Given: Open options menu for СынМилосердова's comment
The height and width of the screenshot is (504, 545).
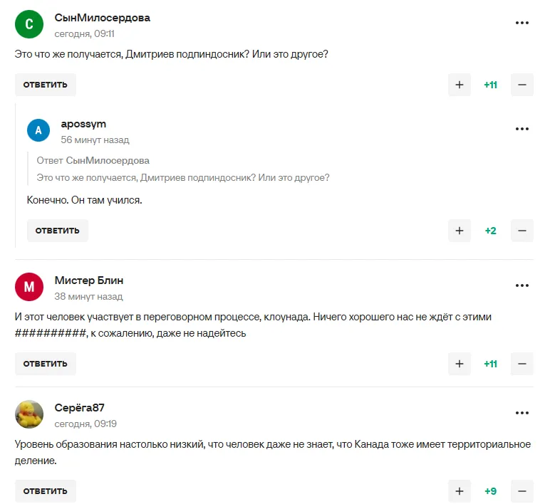Looking at the screenshot, I should point(522,23).
